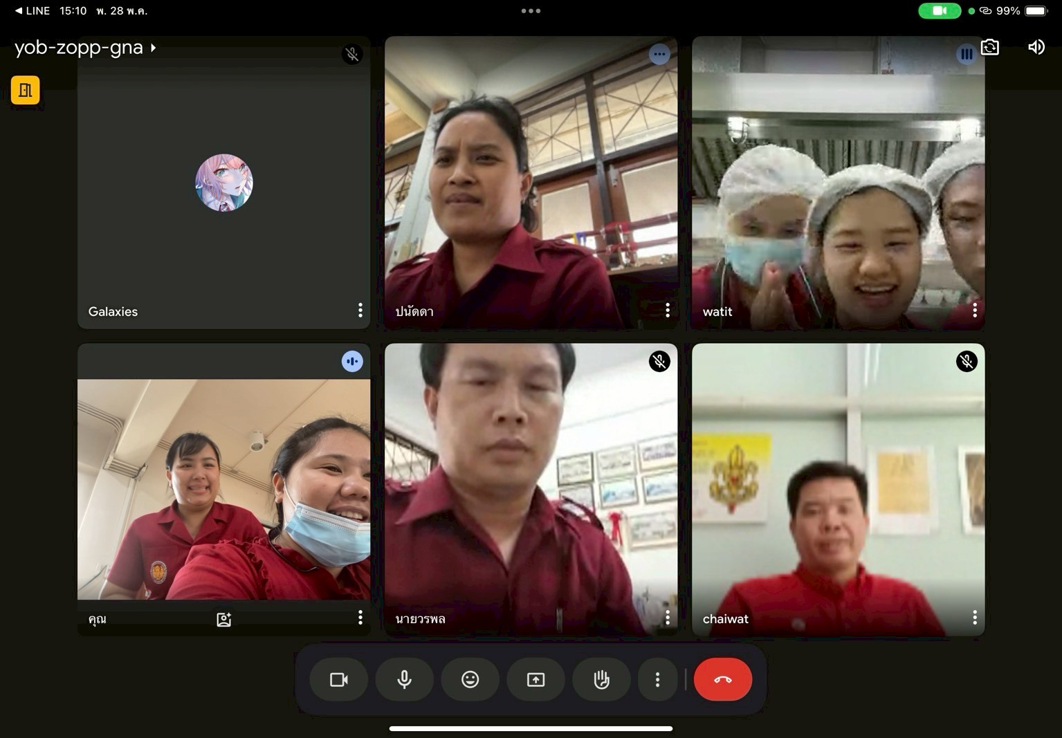Viewport: 1062px width, 738px height.
Task: Raise hand in the meeting
Action: click(x=602, y=680)
